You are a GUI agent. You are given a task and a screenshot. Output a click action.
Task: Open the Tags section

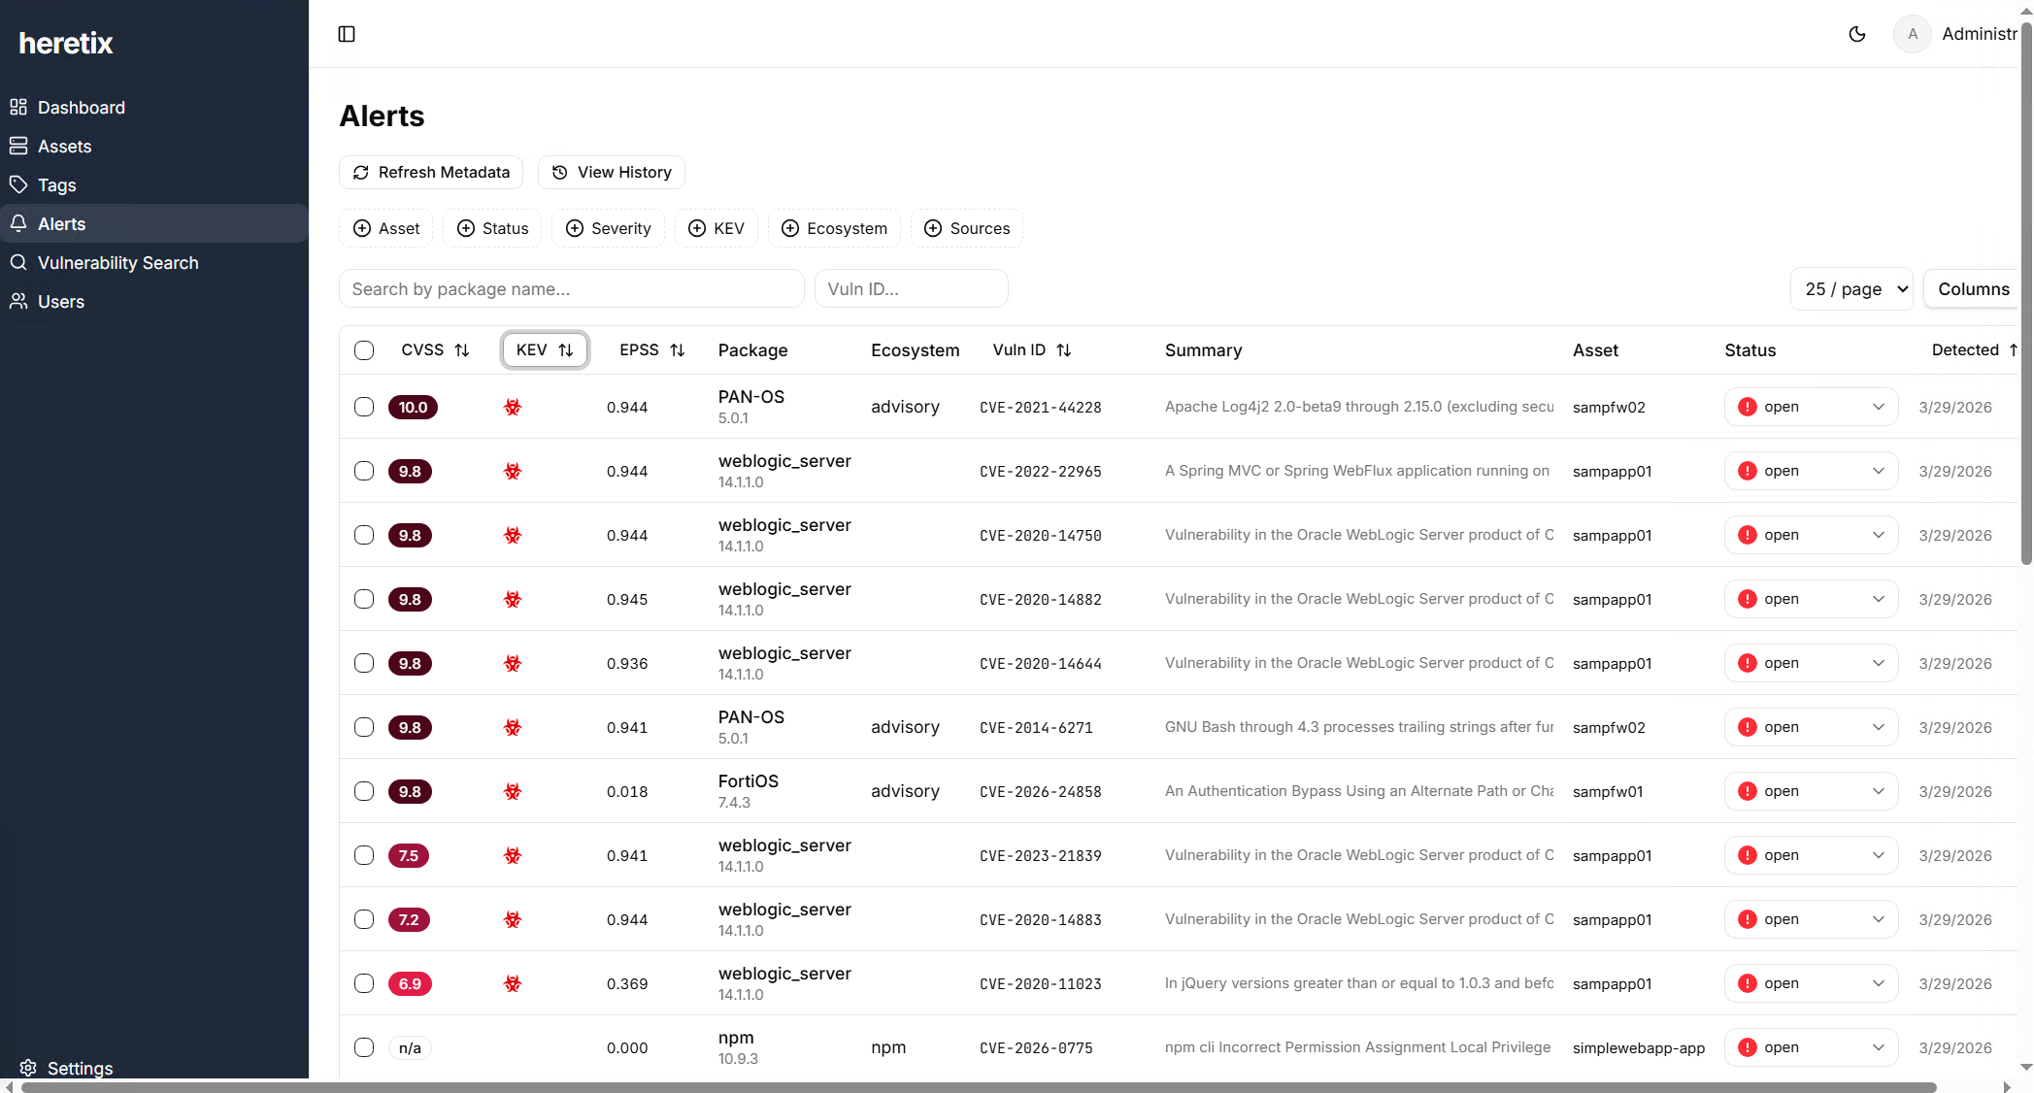(x=55, y=184)
